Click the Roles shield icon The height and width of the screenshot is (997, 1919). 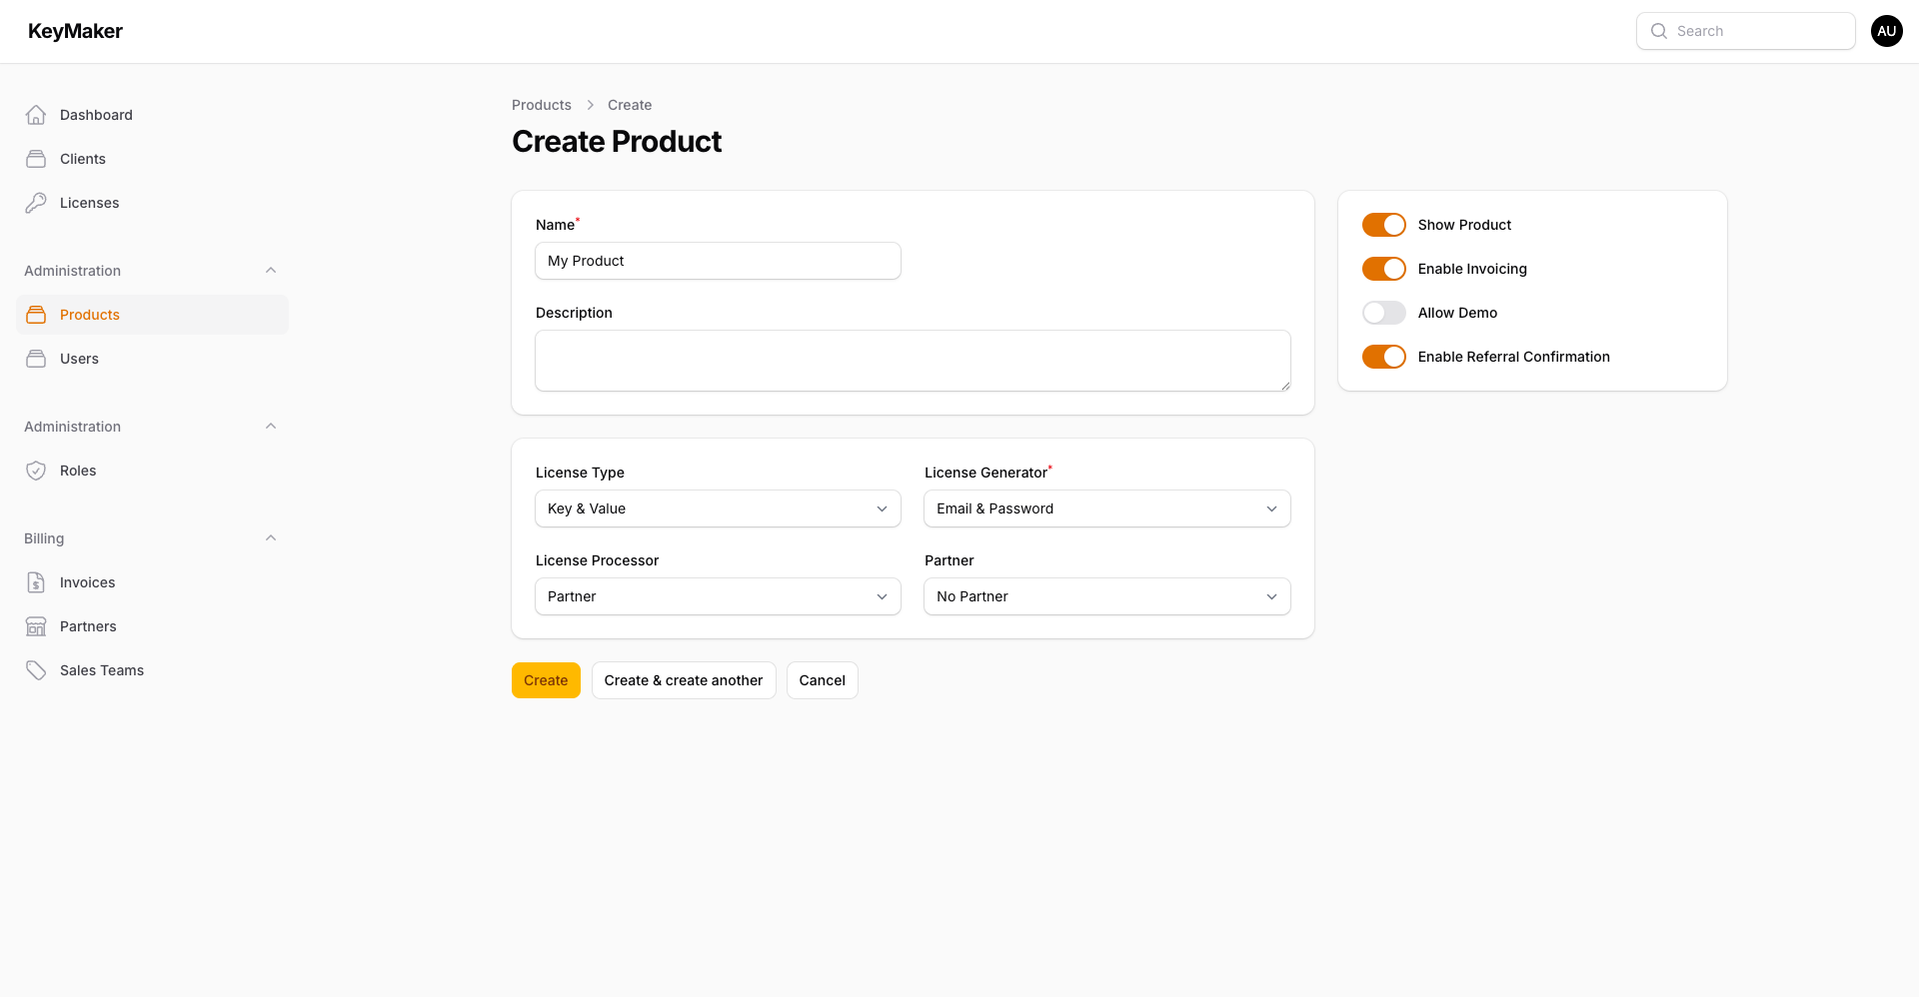pyautogui.click(x=36, y=470)
